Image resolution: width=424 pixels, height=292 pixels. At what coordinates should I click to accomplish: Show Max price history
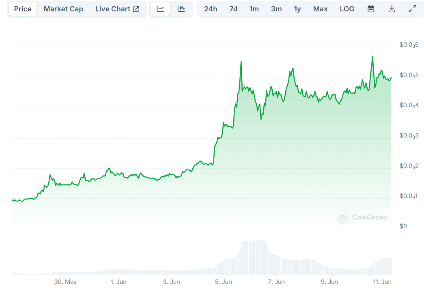[320, 9]
